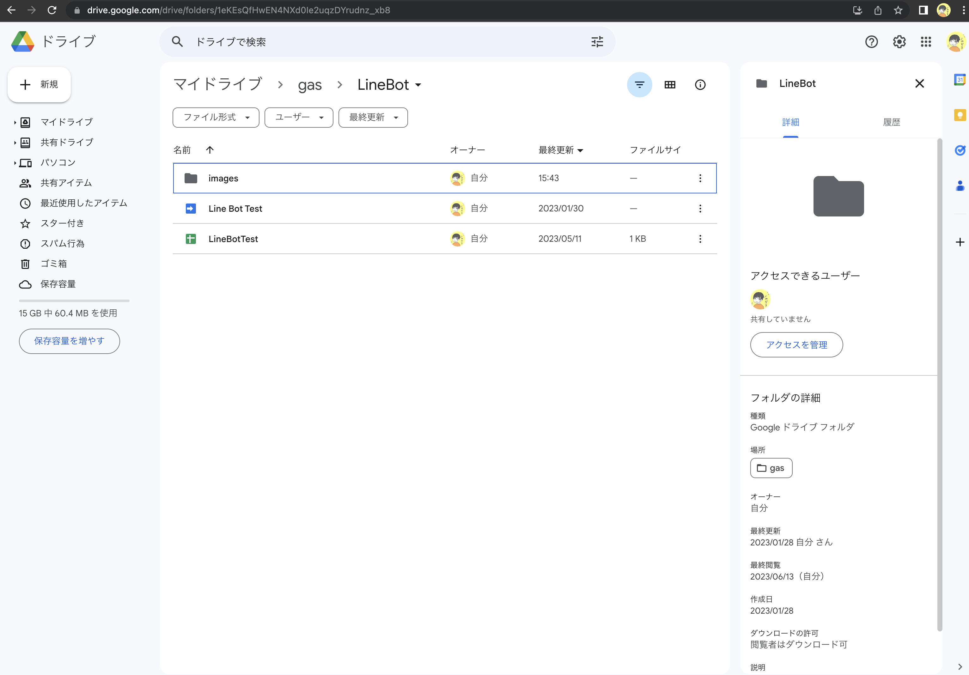Expand マイドライブ tree arrow
Image resolution: width=969 pixels, height=675 pixels.
tap(15, 122)
